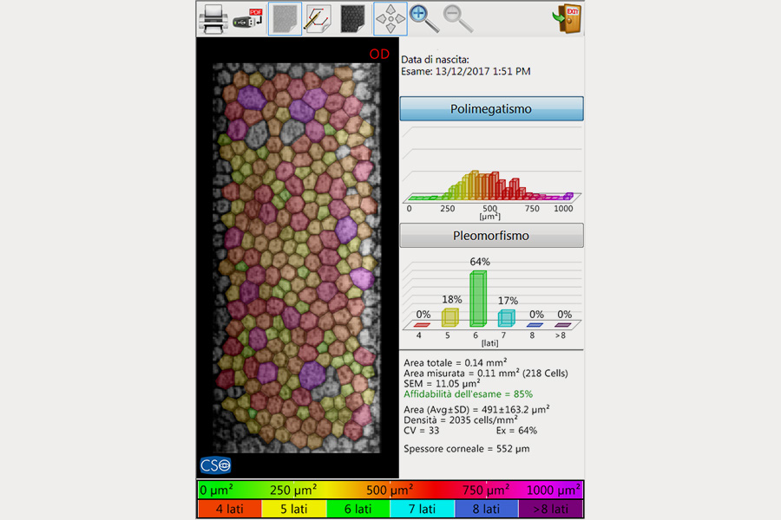
Task: Select the blue '8 lati' legend swatch
Action: pos(486,509)
